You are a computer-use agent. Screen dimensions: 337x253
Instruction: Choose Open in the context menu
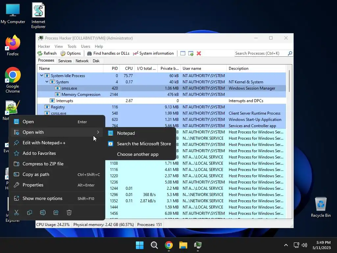click(58, 122)
